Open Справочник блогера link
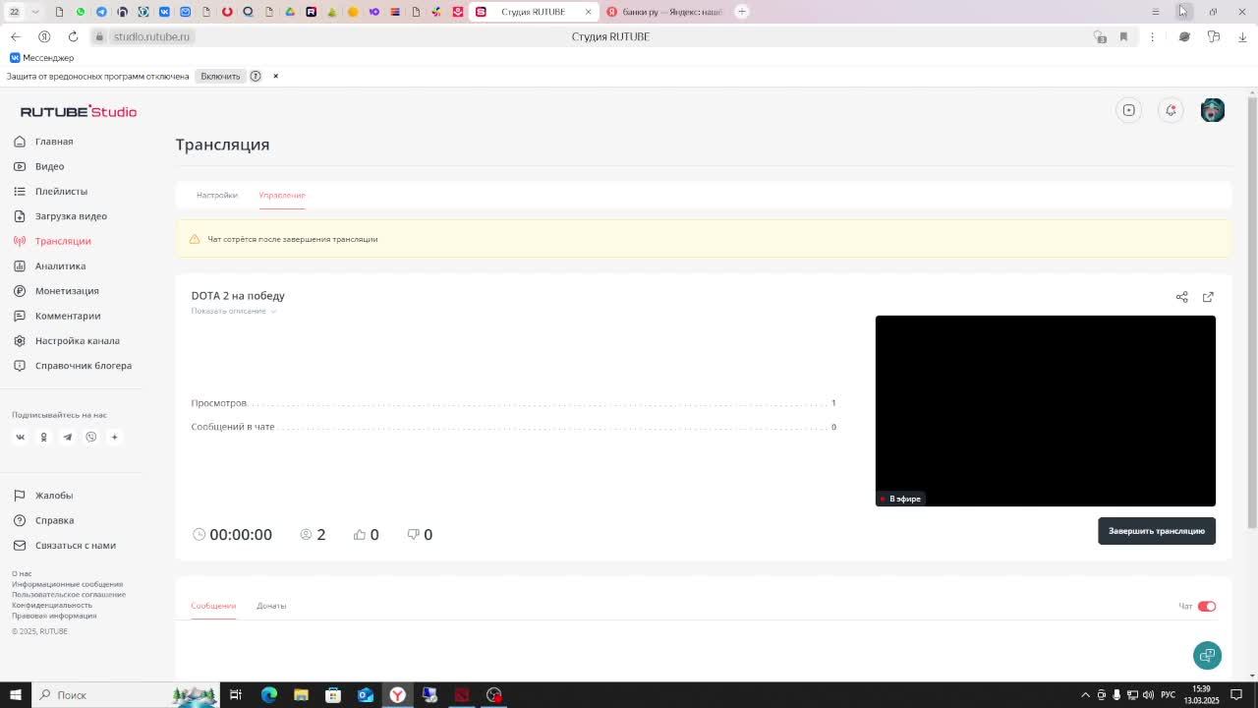 pyautogui.click(x=72, y=366)
